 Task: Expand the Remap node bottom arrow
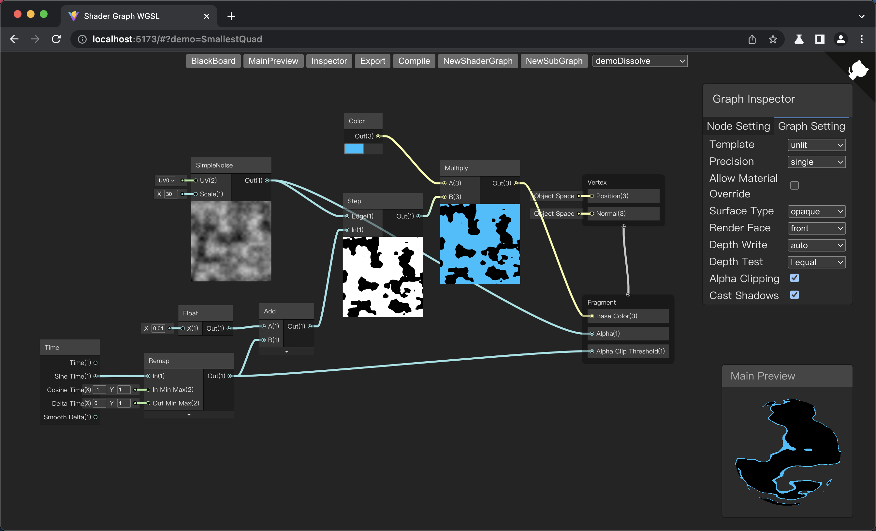point(189,415)
